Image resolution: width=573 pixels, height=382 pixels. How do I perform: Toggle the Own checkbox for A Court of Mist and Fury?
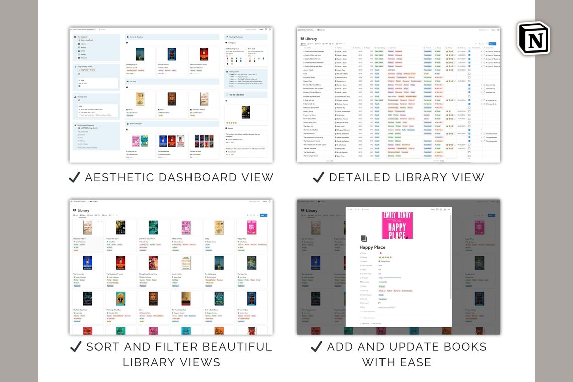(x=469, y=56)
